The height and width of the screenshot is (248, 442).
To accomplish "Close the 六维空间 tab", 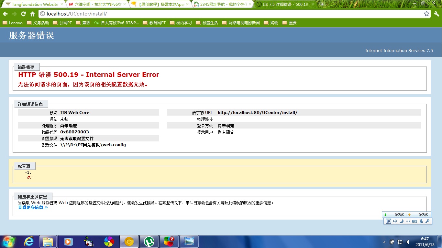I will coord(125,5).
